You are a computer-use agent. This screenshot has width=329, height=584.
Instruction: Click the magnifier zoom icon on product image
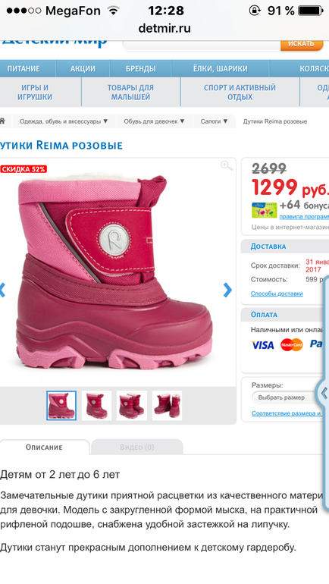pos(227,166)
